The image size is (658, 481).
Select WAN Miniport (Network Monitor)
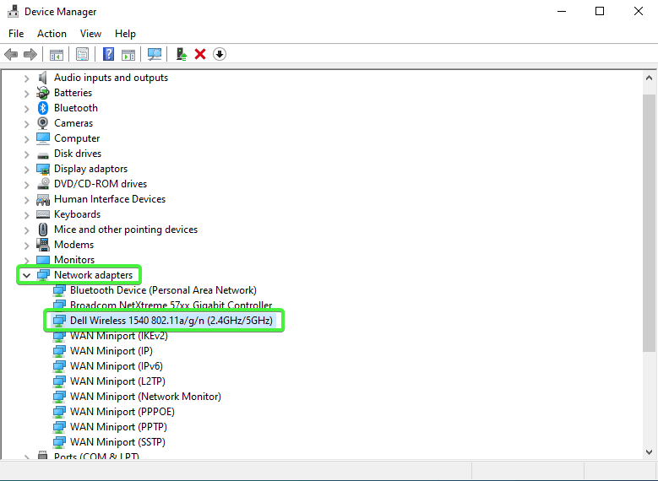(145, 397)
